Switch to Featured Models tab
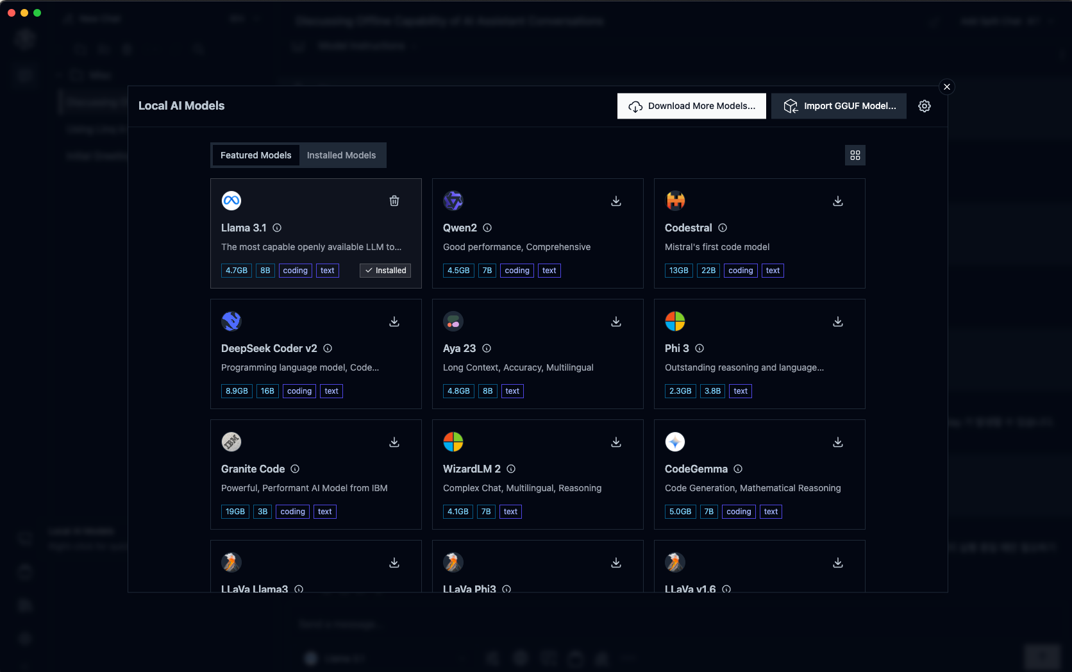The width and height of the screenshot is (1072, 672). coord(256,155)
